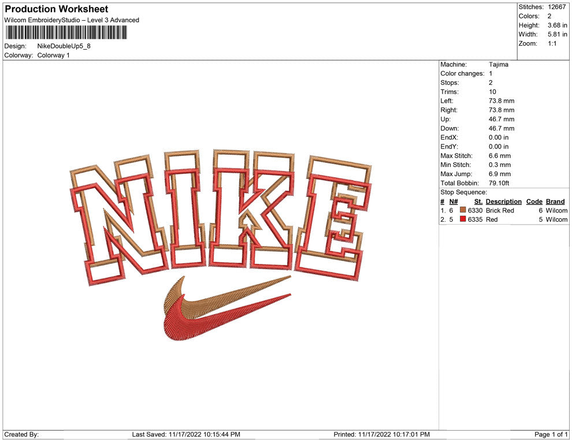Click the 'Total Bobbin:' value '79.10ft'
The width and height of the screenshot is (572, 440).
click(x=499, y=183)
